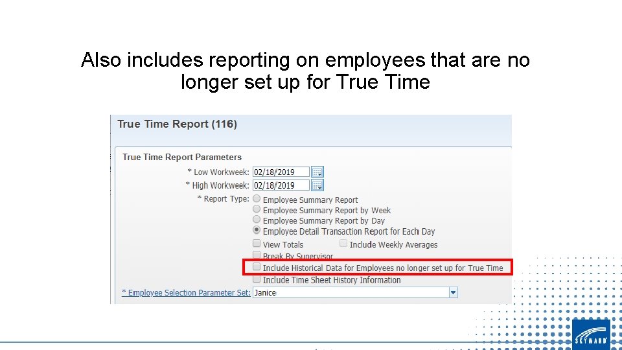
Task: Select Employee Detail Transaction Report for Each Day
Action: click(257, 229)
